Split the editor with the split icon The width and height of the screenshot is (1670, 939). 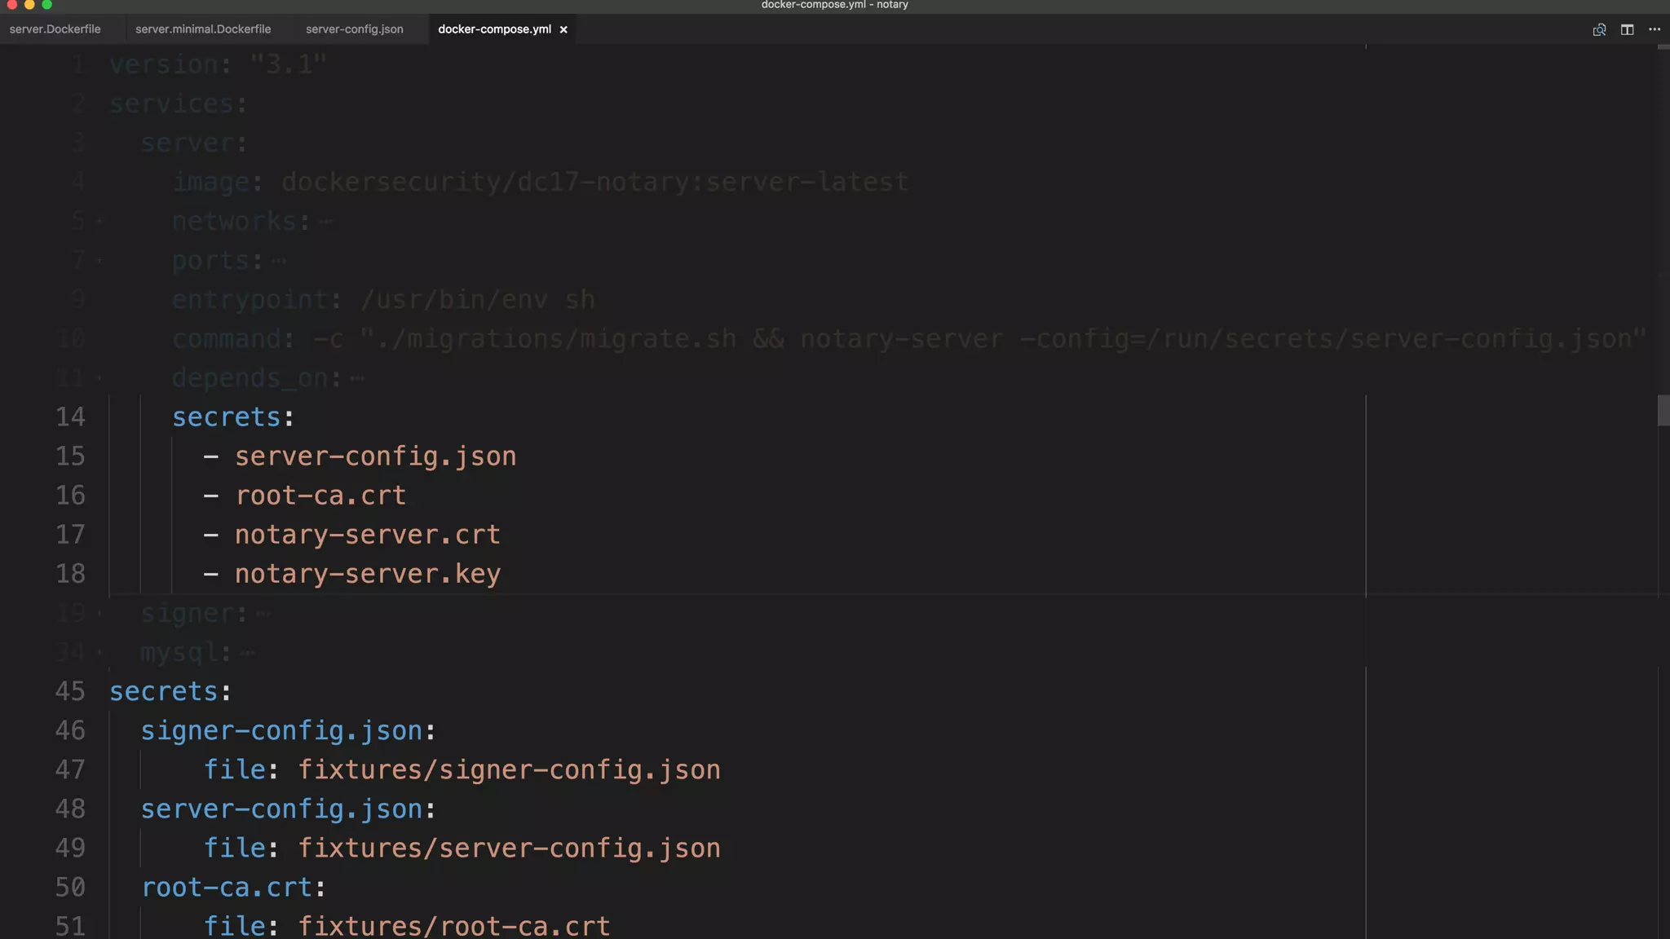click(1627, 29)
